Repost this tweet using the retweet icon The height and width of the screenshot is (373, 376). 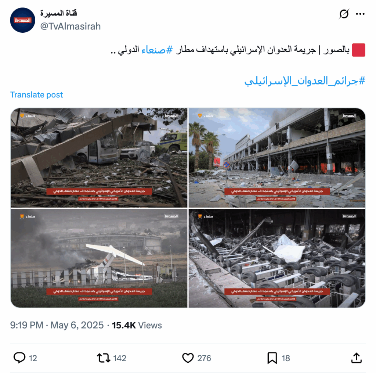point(104,358)
